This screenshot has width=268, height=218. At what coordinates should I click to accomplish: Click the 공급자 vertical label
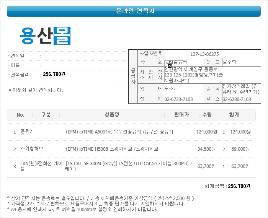[x=133, y=76]
